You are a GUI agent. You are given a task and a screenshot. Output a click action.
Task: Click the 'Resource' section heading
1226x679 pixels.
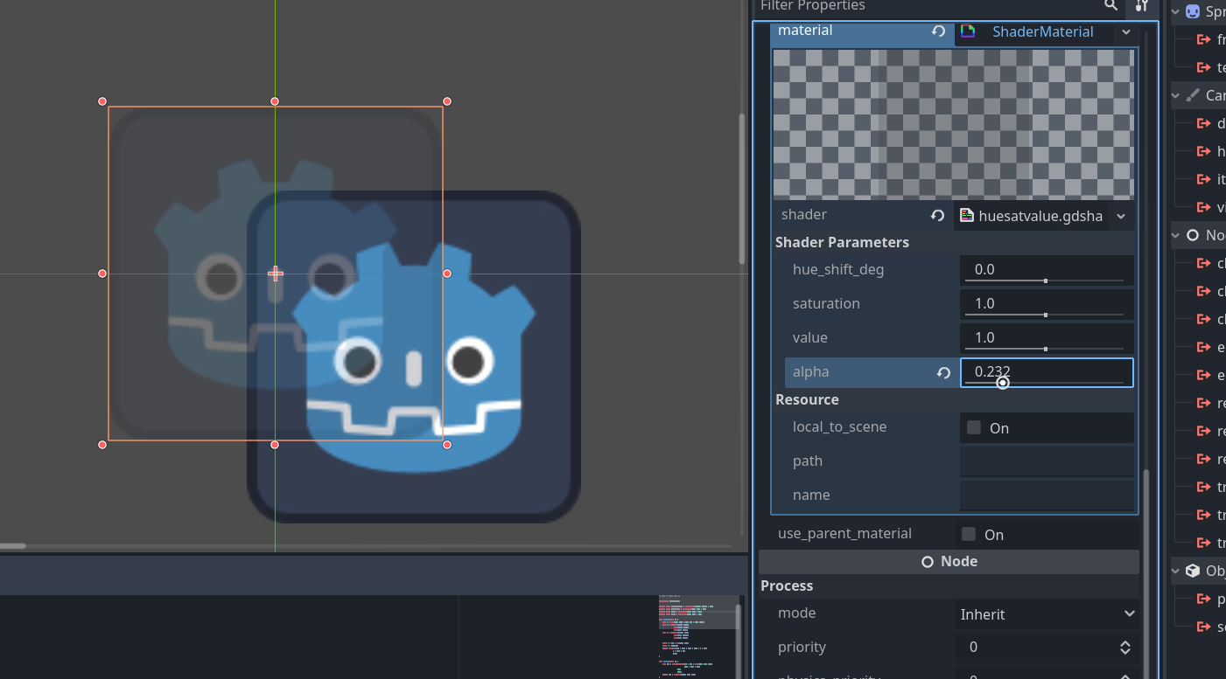pos(807,400)
